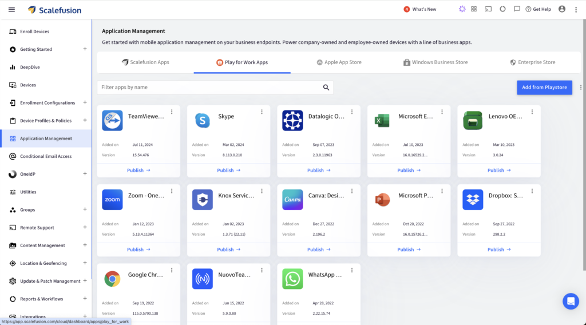The height and width of the screenshot is (325, 586).
Task: Click the circular refresh icon in header
Action: tap(502, 9)
